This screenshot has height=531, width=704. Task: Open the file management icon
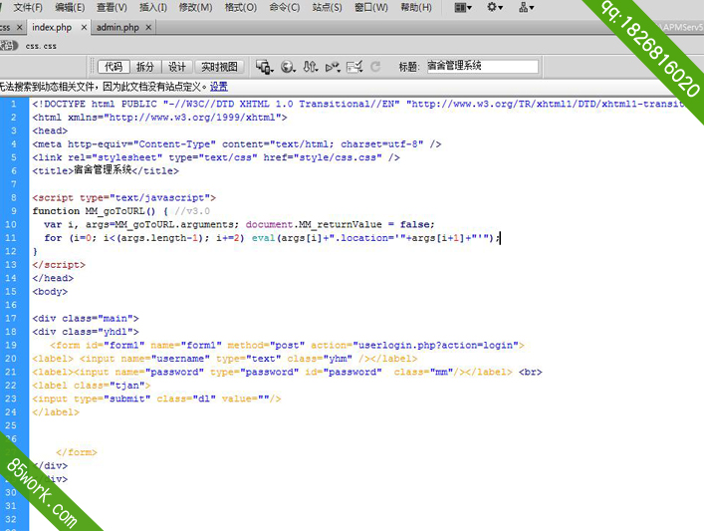(311, 67)
